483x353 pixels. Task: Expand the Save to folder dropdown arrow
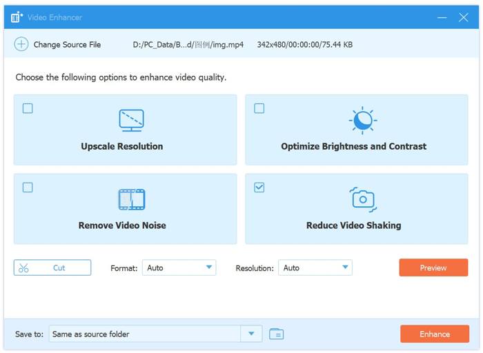[x=251, y=334]
